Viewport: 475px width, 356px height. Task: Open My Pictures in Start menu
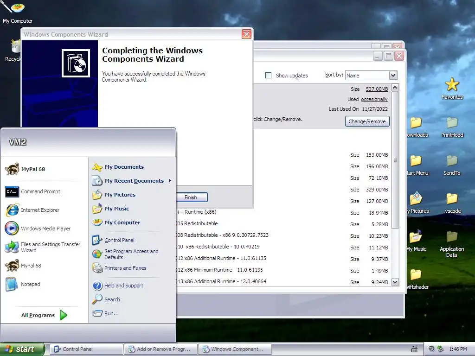pos(114,195)
